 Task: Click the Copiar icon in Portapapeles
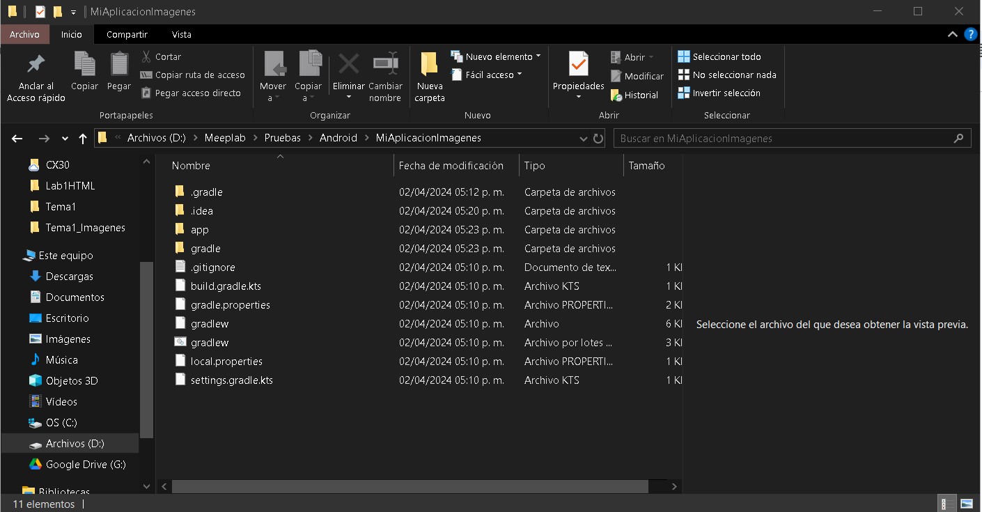(84, 65)
